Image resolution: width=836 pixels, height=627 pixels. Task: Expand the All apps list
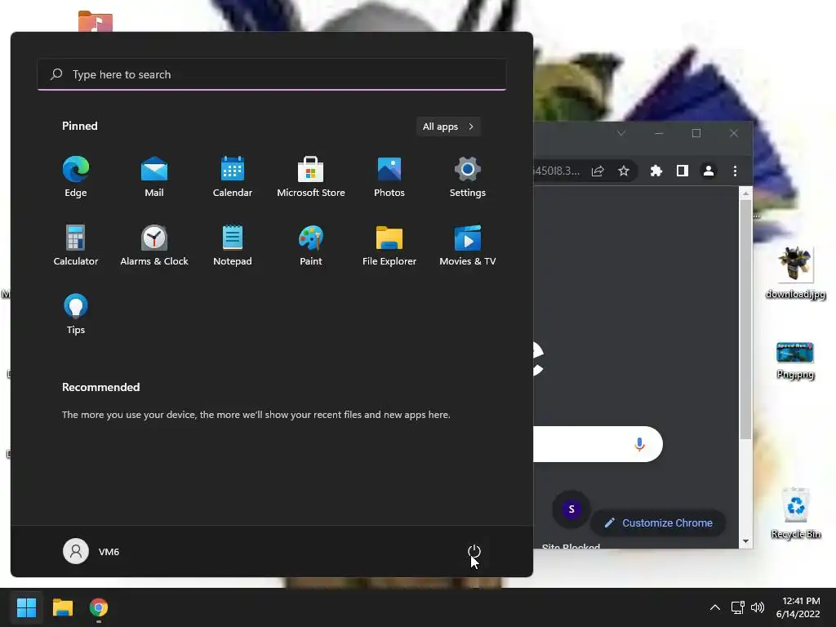coord(448,127)
